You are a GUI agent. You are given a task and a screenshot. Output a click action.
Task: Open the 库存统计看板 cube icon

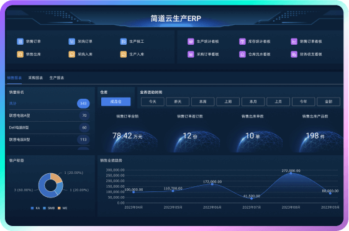pyautogui.click(x=242, y=42)
